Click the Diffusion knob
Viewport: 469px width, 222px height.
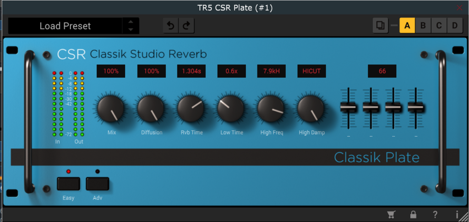coord(150,109)
